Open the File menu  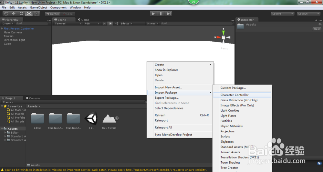[x=4, y=7]
